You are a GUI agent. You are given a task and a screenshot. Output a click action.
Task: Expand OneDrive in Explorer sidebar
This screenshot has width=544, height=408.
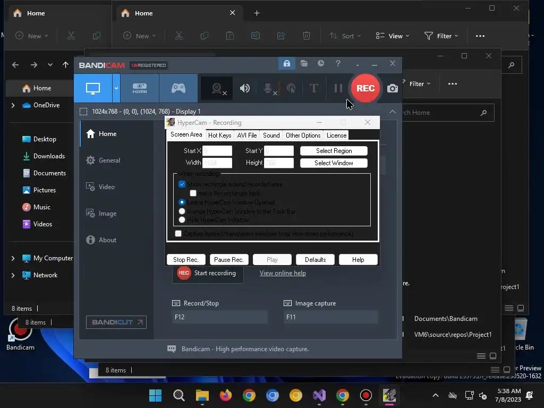coord(13,105)
